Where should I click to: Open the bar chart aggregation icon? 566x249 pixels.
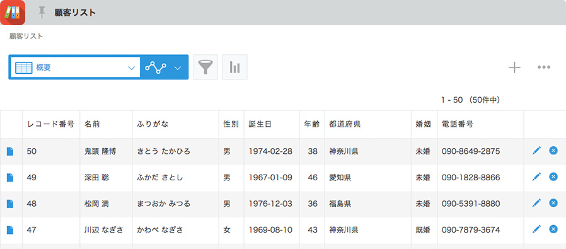(234, 67)
